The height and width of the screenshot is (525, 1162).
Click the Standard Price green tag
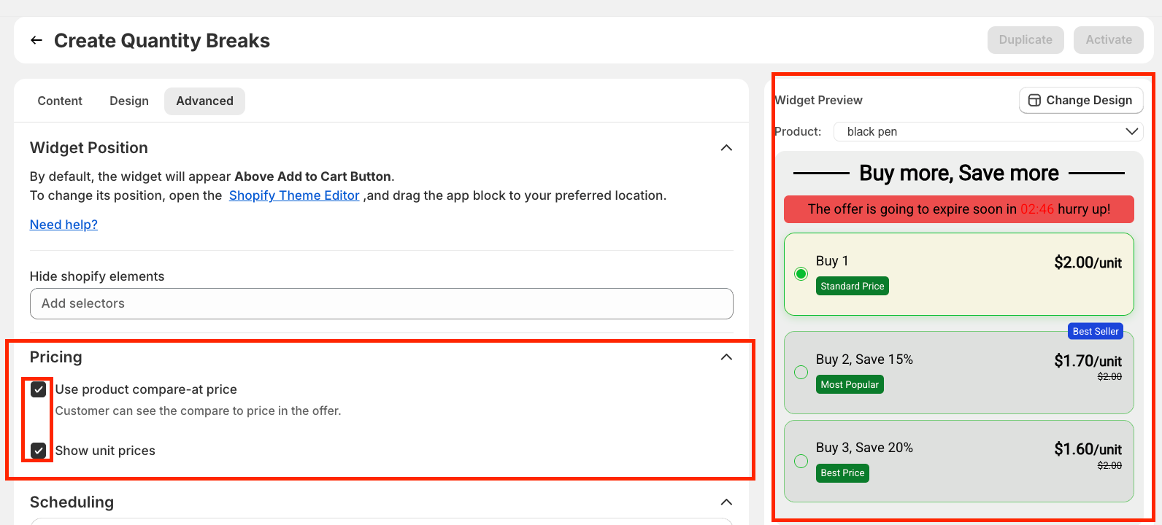click(x=852, y=287)
